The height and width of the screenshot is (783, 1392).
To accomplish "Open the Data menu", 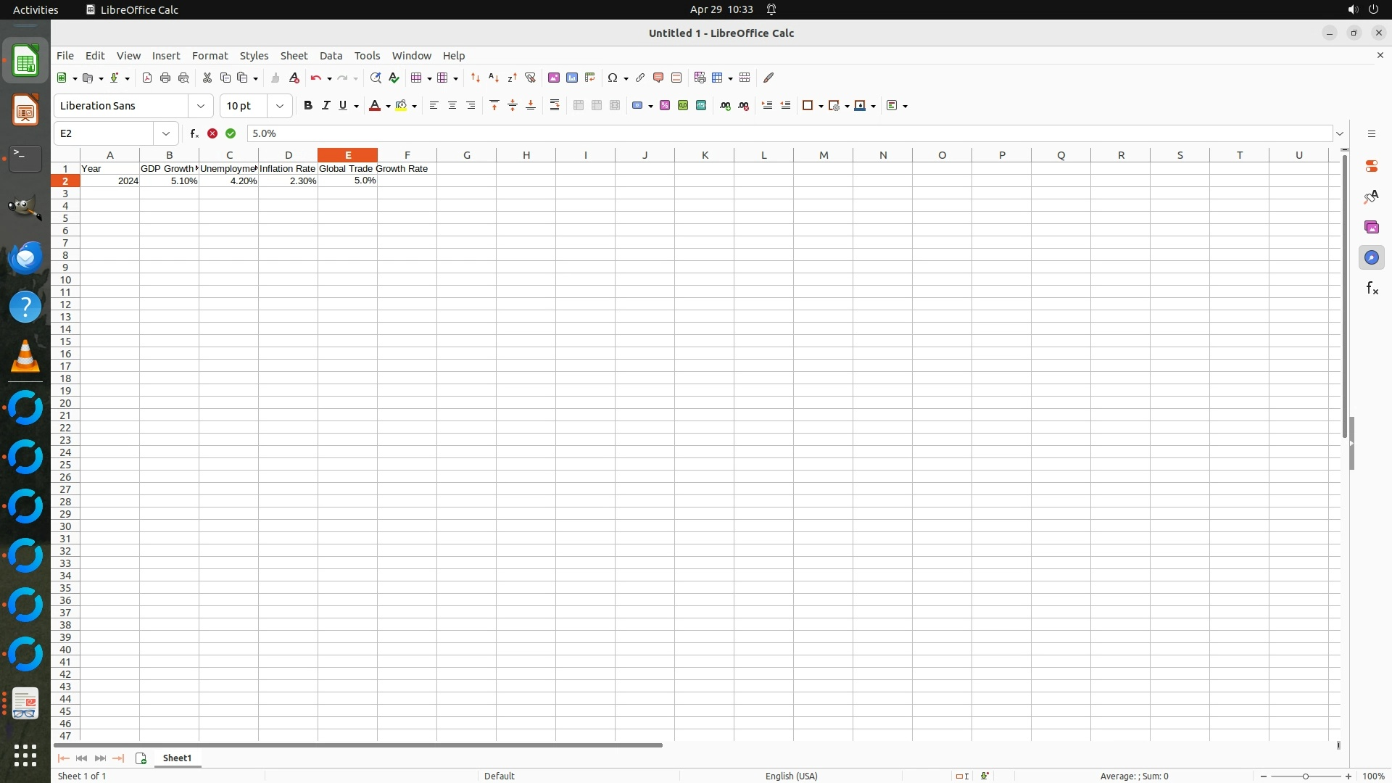I will pos(331,56).
